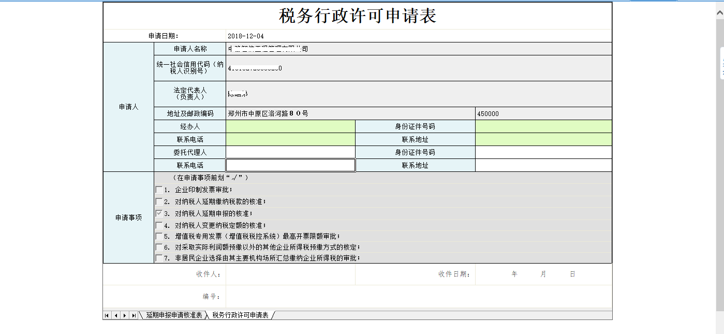Enable the 企业所得税预缴税方式核定 checkbox

click(x=159, y=247)
